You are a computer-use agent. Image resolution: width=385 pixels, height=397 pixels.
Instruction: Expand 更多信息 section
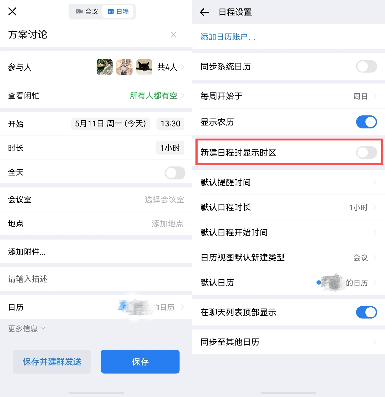(x=27, y=329)
